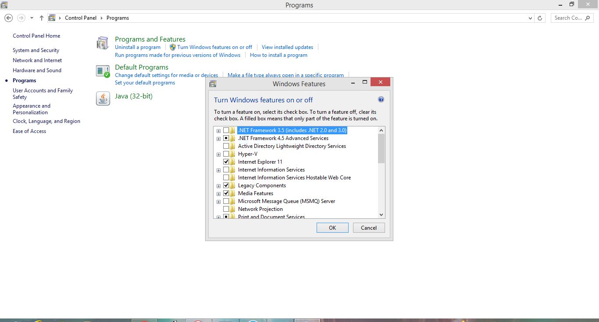Open Network and Internet in the sidebar

click(37, 60)
